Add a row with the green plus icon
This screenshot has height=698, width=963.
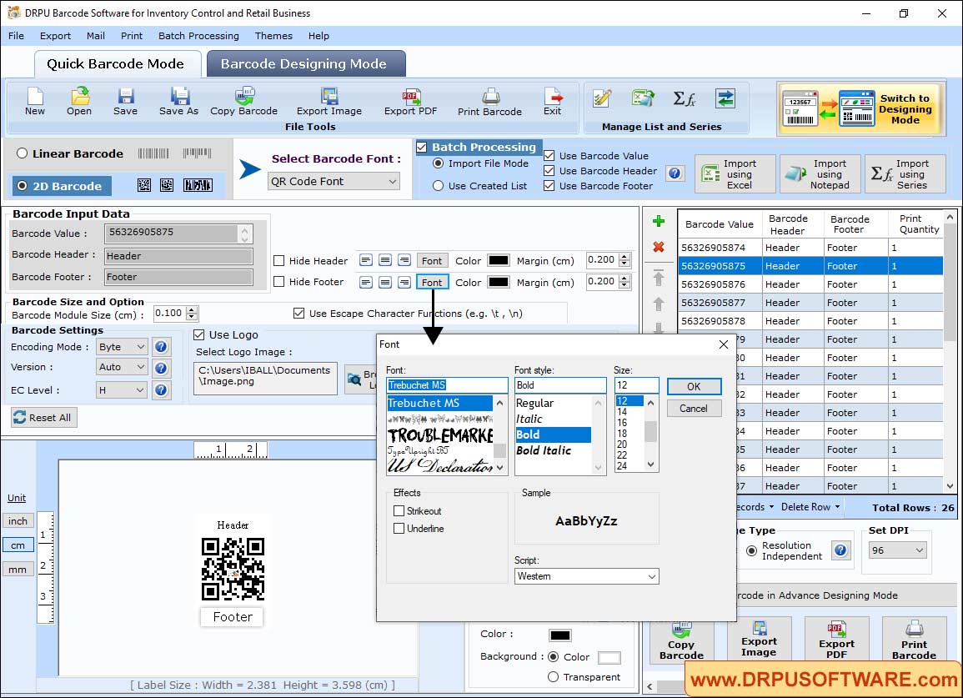tap(659, 221)
